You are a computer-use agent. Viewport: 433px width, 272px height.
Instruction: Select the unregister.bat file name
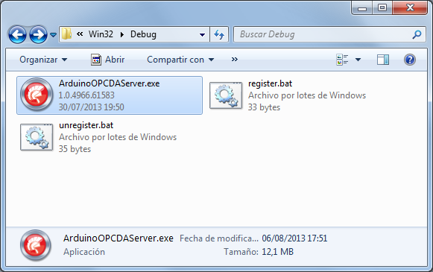[86, 125]
